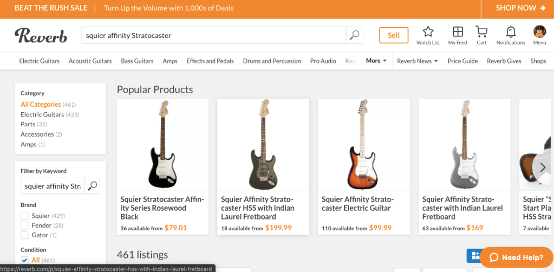
Task: Toggle the Gator brand checkbox
Action: [24, 235]
